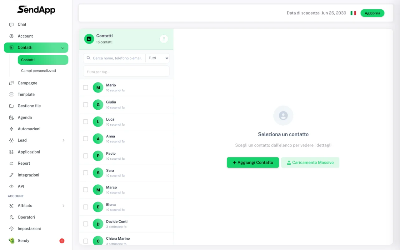Expand the Lead submenu chevron
The width and height of the screenshot is (400, 250).
pos(63,140)
